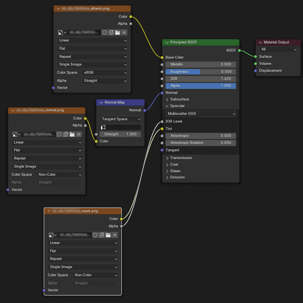Click the unlink X icon in the mask texture node
Image resolution: width=303 pixels, height=303 pixels.
(x=114, y=235)
